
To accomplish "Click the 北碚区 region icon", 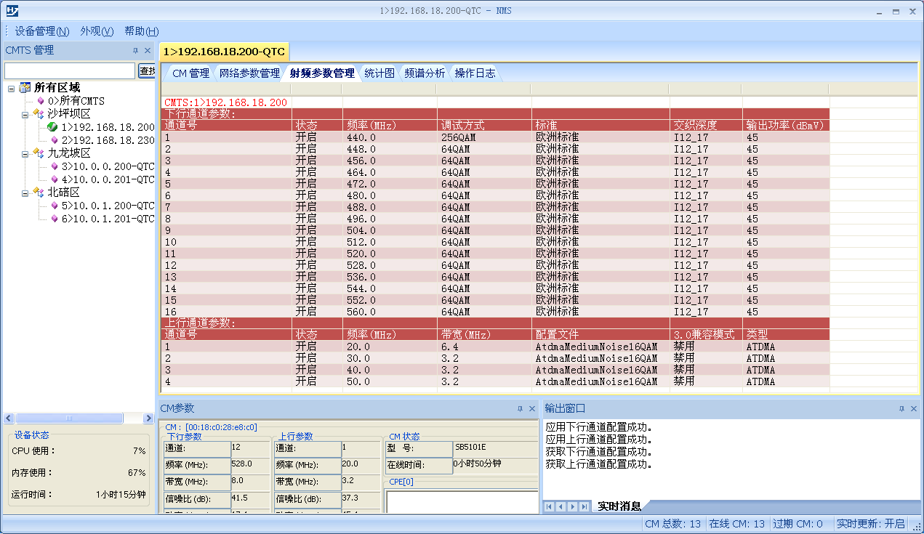I will click(39, 193).
